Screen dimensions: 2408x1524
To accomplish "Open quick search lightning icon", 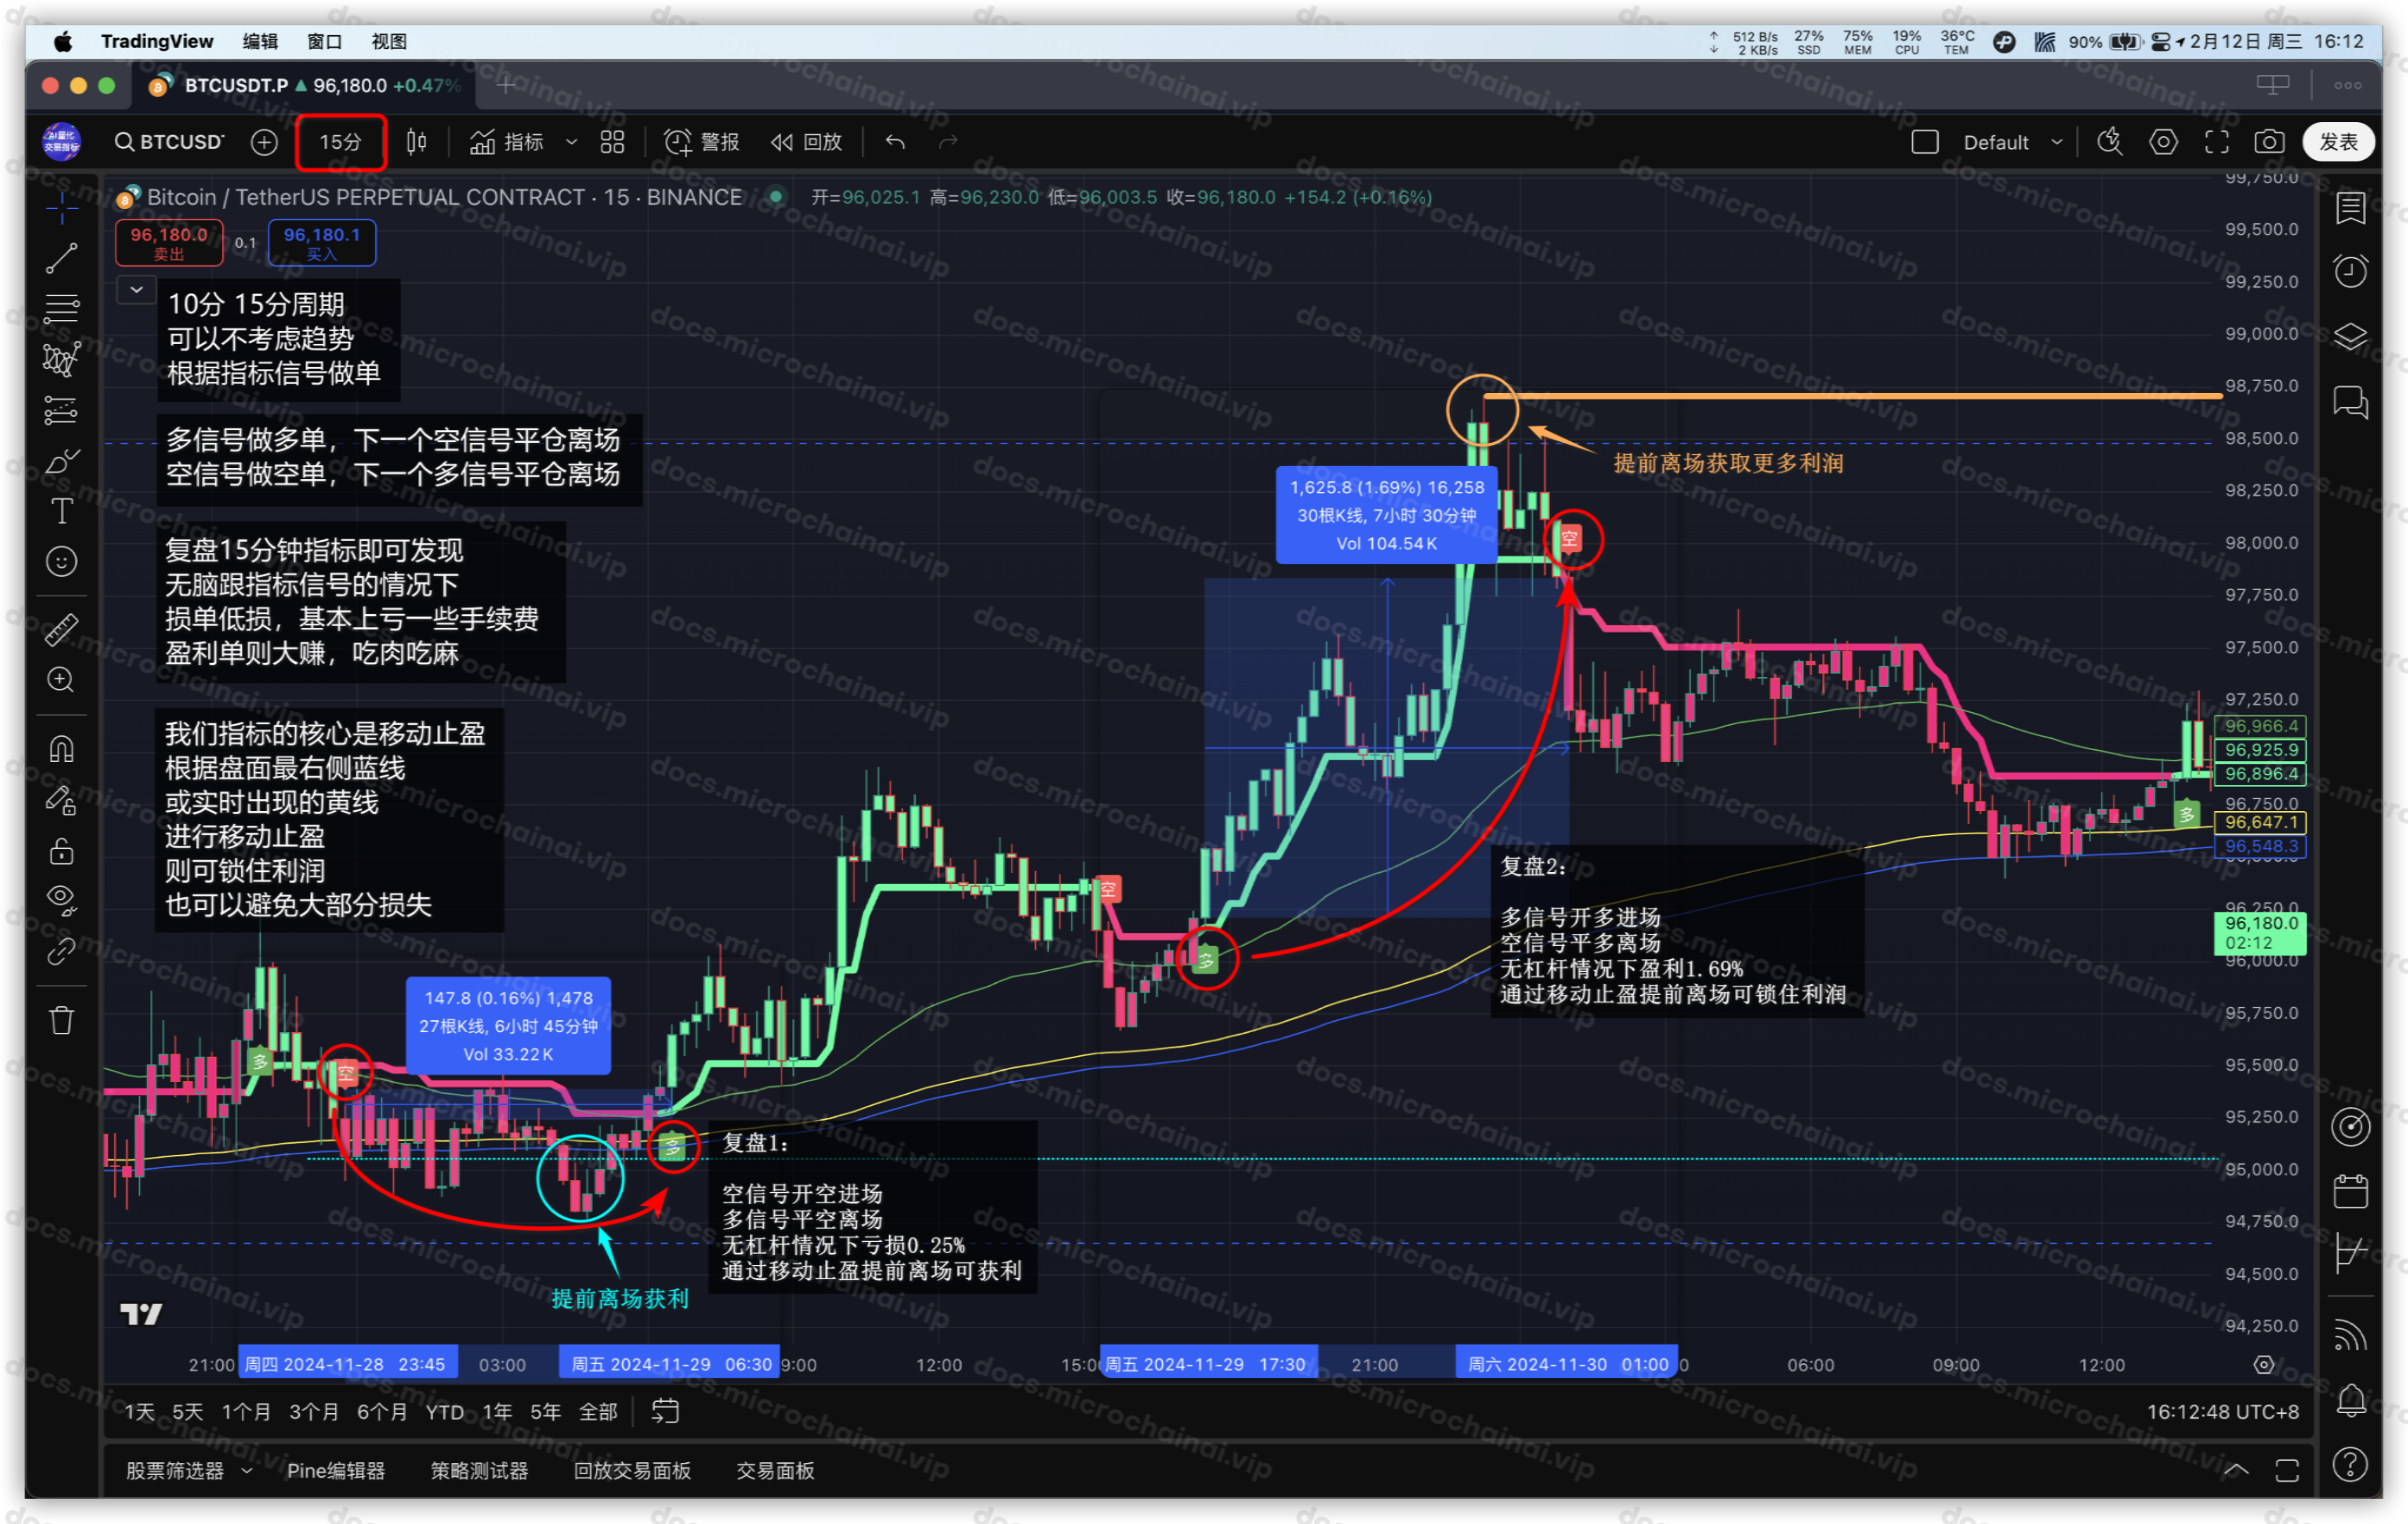I will tap(2110, 142).
